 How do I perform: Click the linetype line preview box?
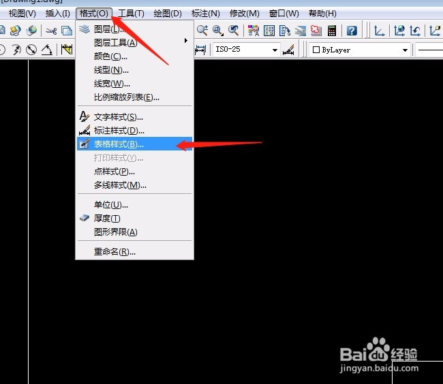pos(429,50)
